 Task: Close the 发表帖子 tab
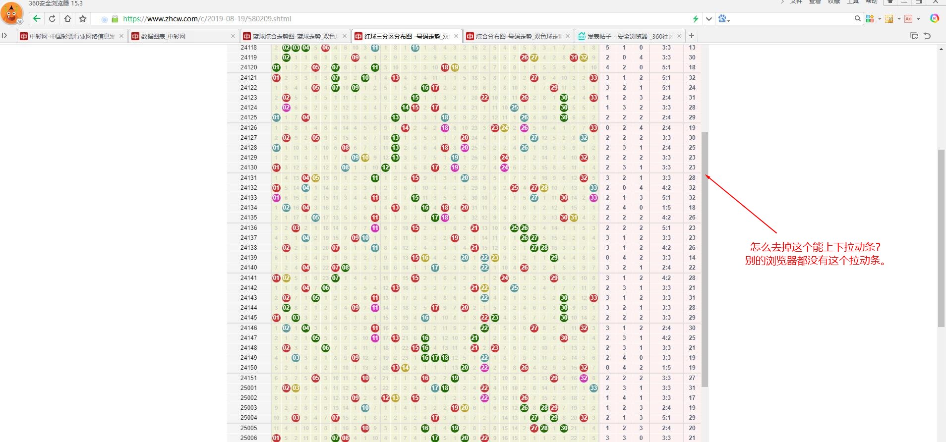pyautogui.click(x=679, y=36)
